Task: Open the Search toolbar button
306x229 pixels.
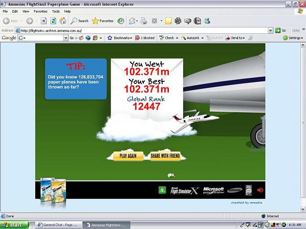Action: pyautogui.click(x=80, y=21)
